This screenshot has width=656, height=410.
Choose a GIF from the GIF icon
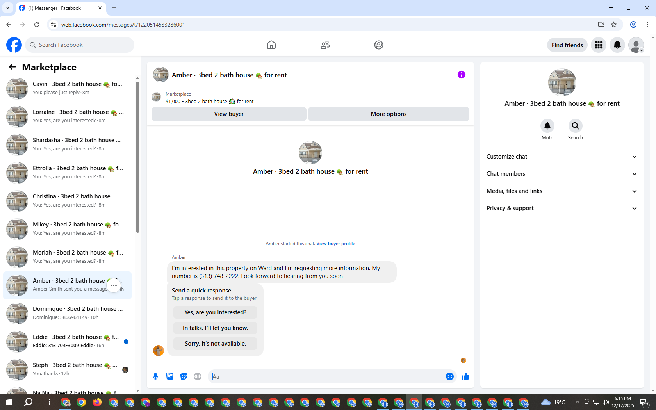pyautogui.click(x=198, y=376)
